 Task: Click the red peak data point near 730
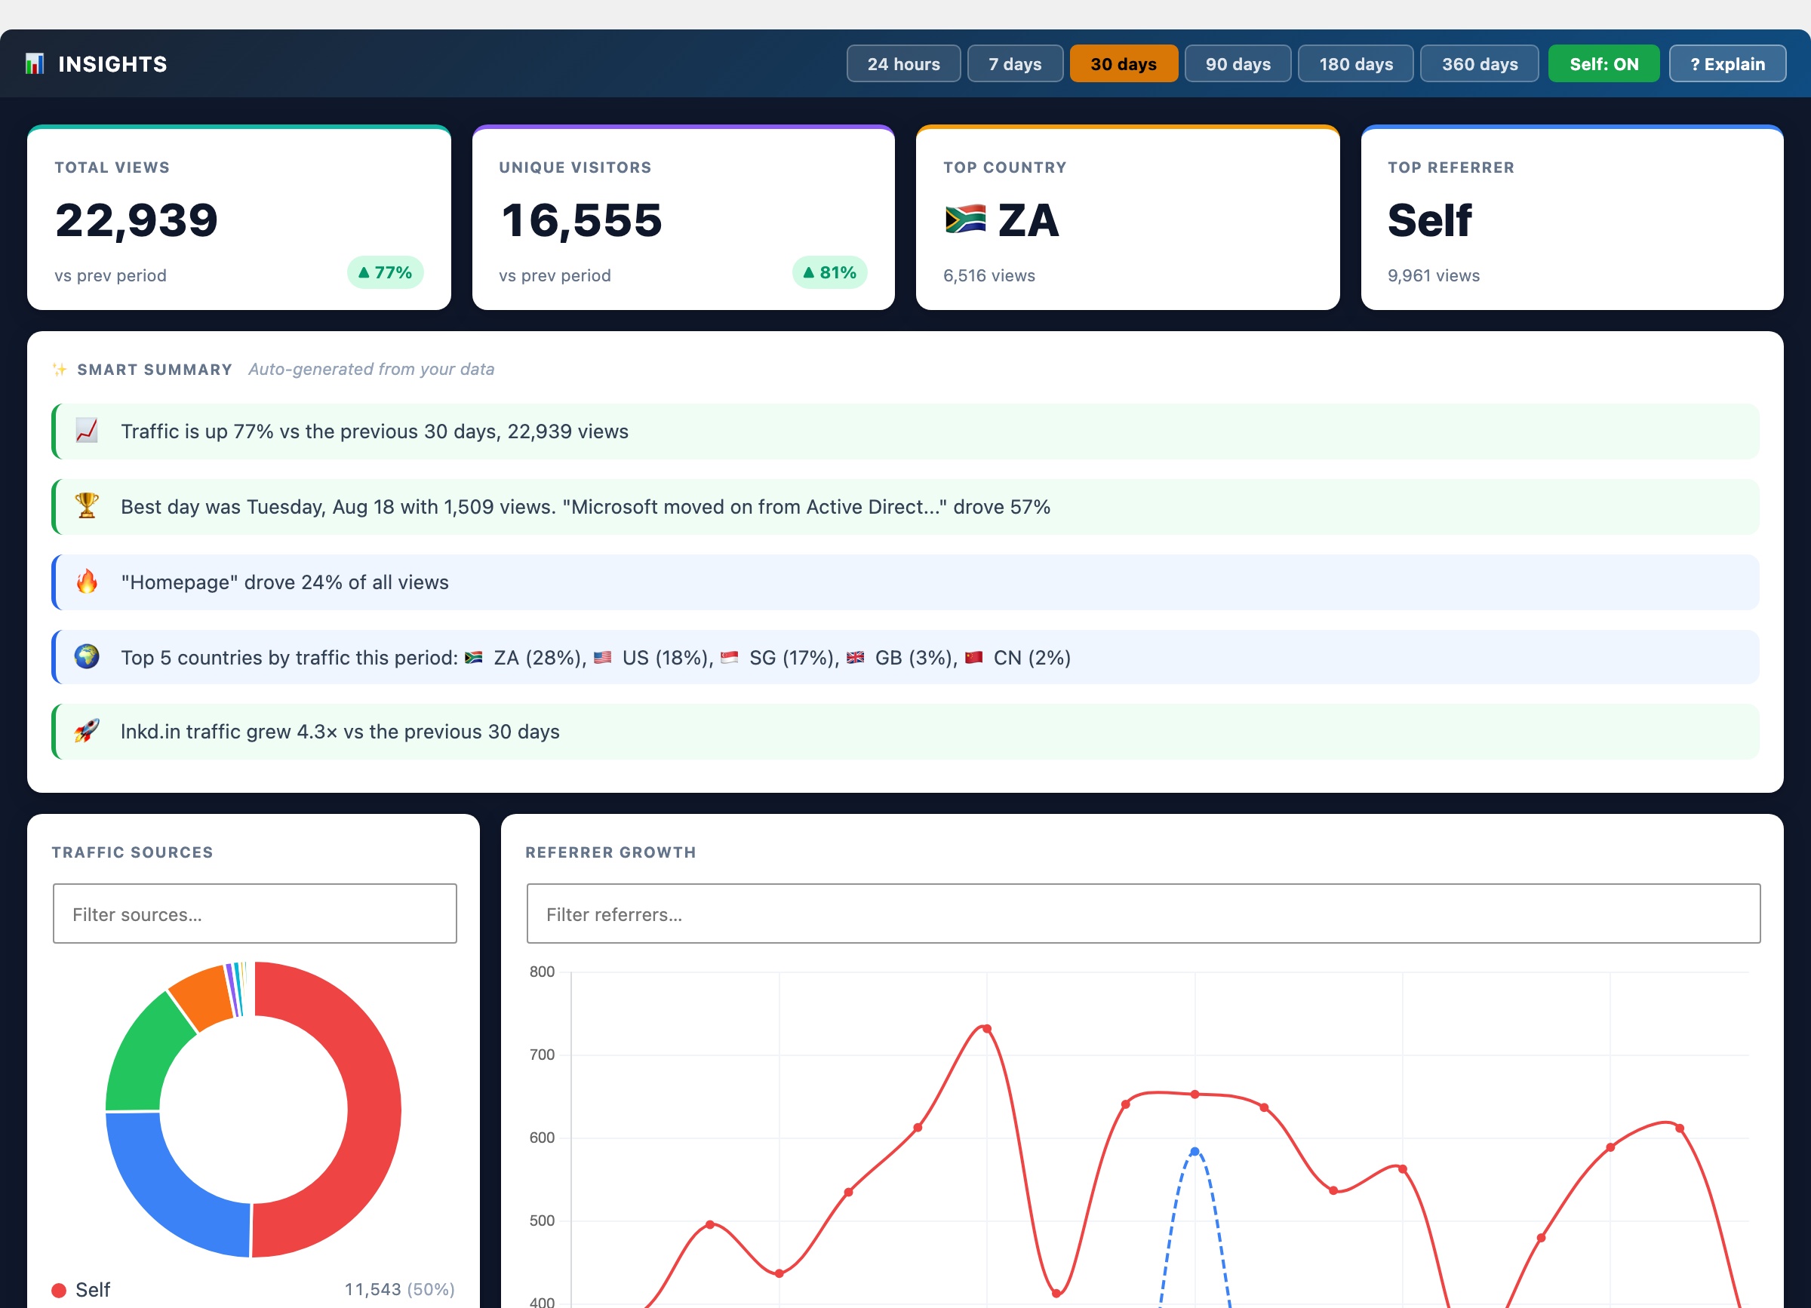tap(987, 1029)
